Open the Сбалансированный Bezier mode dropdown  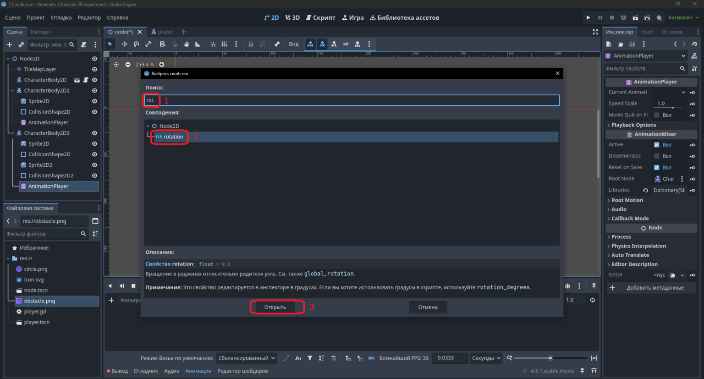click(x=247, y=358)
